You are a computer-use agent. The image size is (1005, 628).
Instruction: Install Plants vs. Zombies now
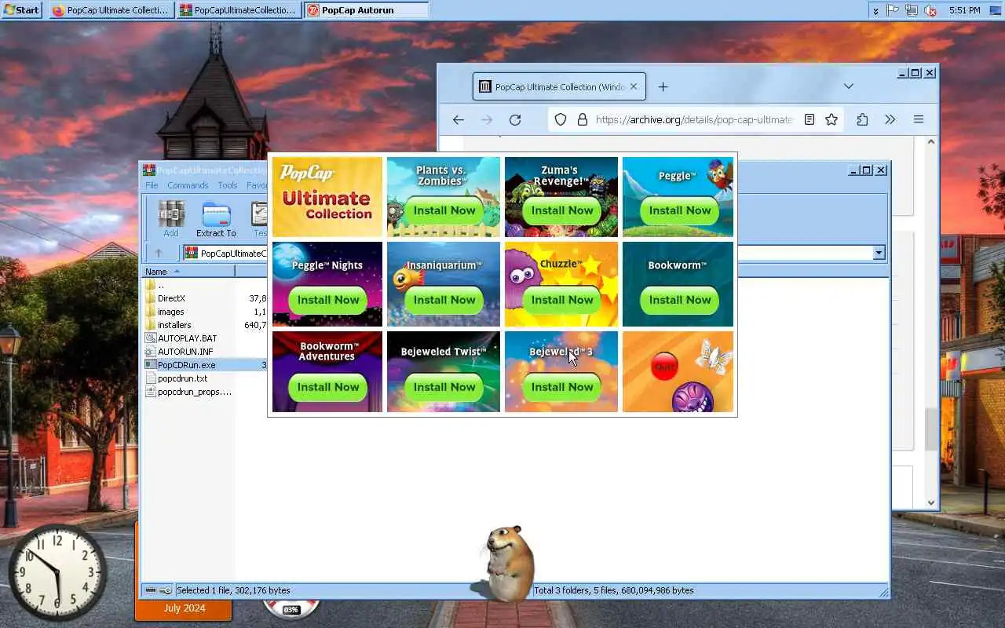(444, 210)
